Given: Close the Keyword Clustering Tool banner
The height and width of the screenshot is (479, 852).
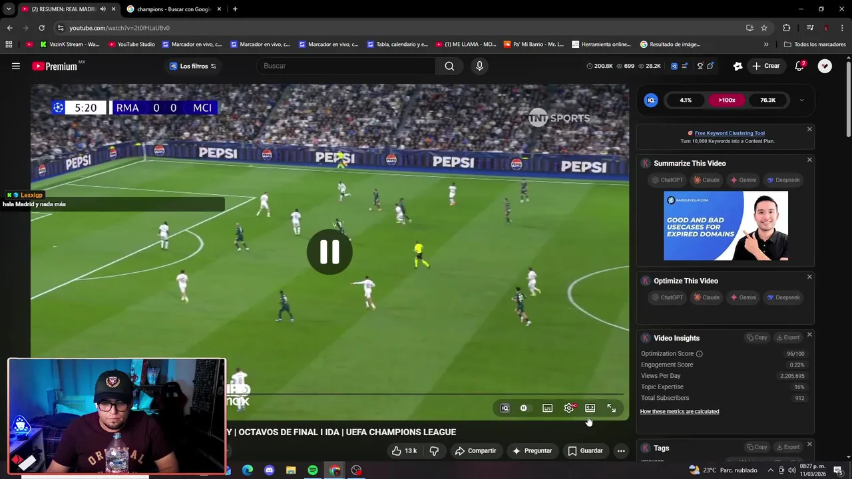Looking at the screenshot, I should tap(809, 129).
